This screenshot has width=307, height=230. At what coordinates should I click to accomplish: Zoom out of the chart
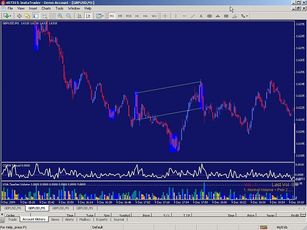click(x=69, y=16)
